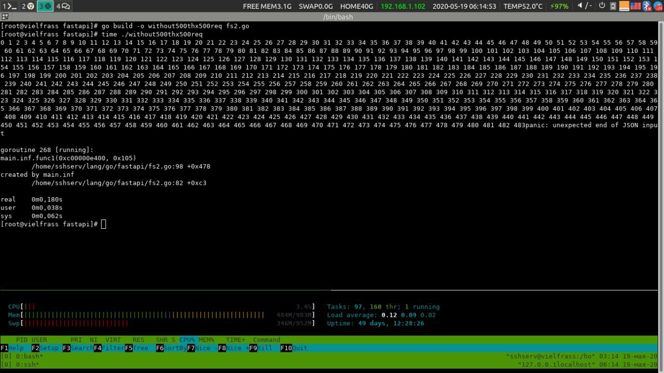Click the terminal prompt cursor
Image resolution: width=664 pixels, height=373 pixels.
[x=103, y=224]
